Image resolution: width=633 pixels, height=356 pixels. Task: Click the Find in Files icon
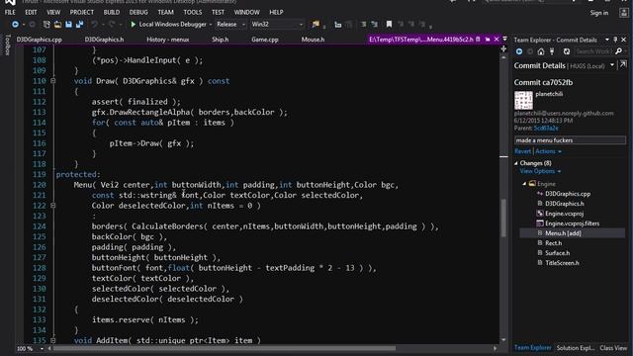tap(316, 25)
